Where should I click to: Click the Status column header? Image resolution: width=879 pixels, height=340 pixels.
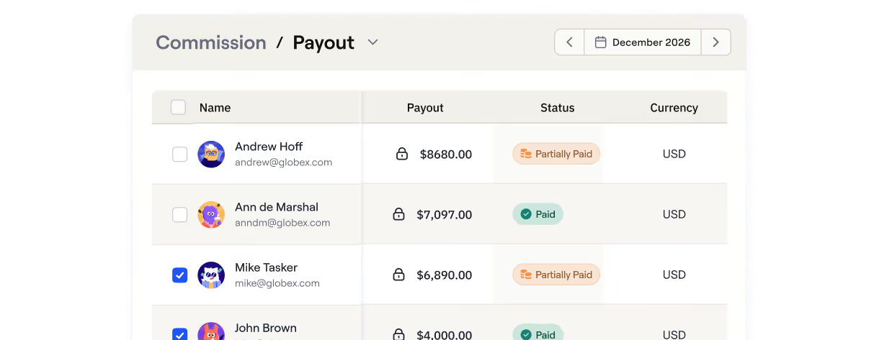(x=558, y=108)
